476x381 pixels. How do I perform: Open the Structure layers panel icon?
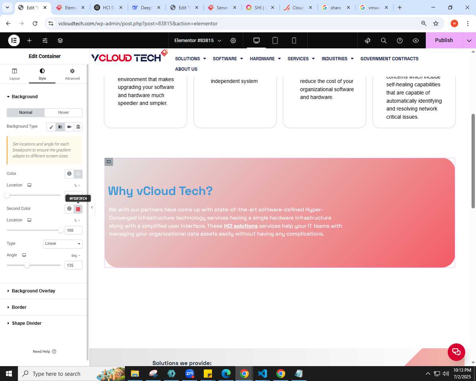click(x=60, y=41)
